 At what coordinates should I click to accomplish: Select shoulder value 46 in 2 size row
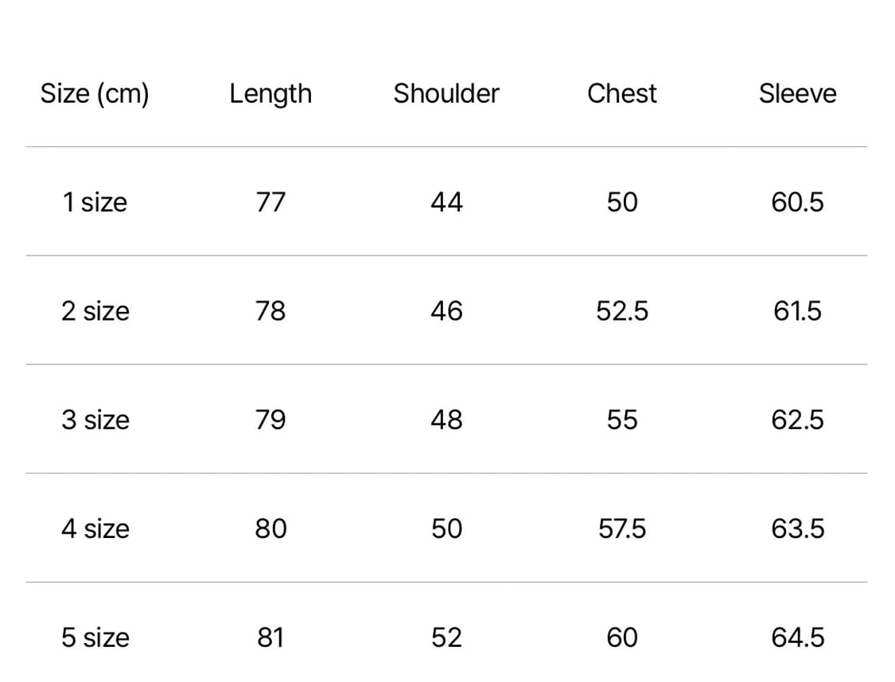[x=446, y=311]
